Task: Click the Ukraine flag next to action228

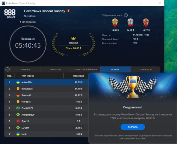Action: (18, 82)
